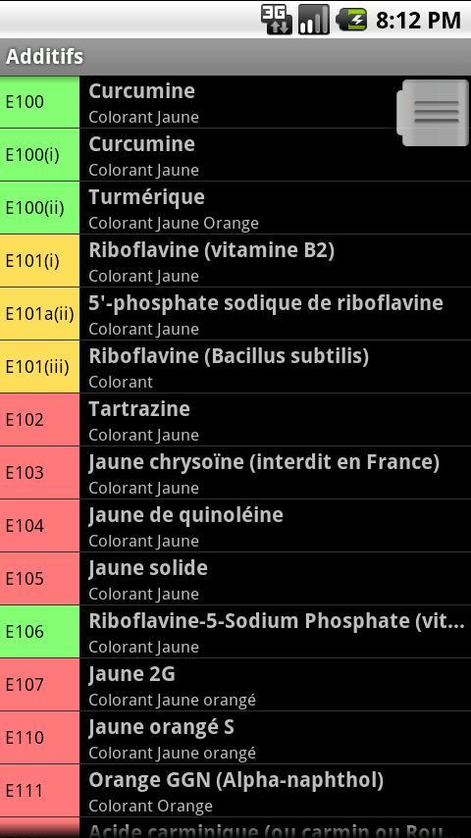
Task: Open the Jaune de quinoléine entry
Action: (x=235, y=525)
